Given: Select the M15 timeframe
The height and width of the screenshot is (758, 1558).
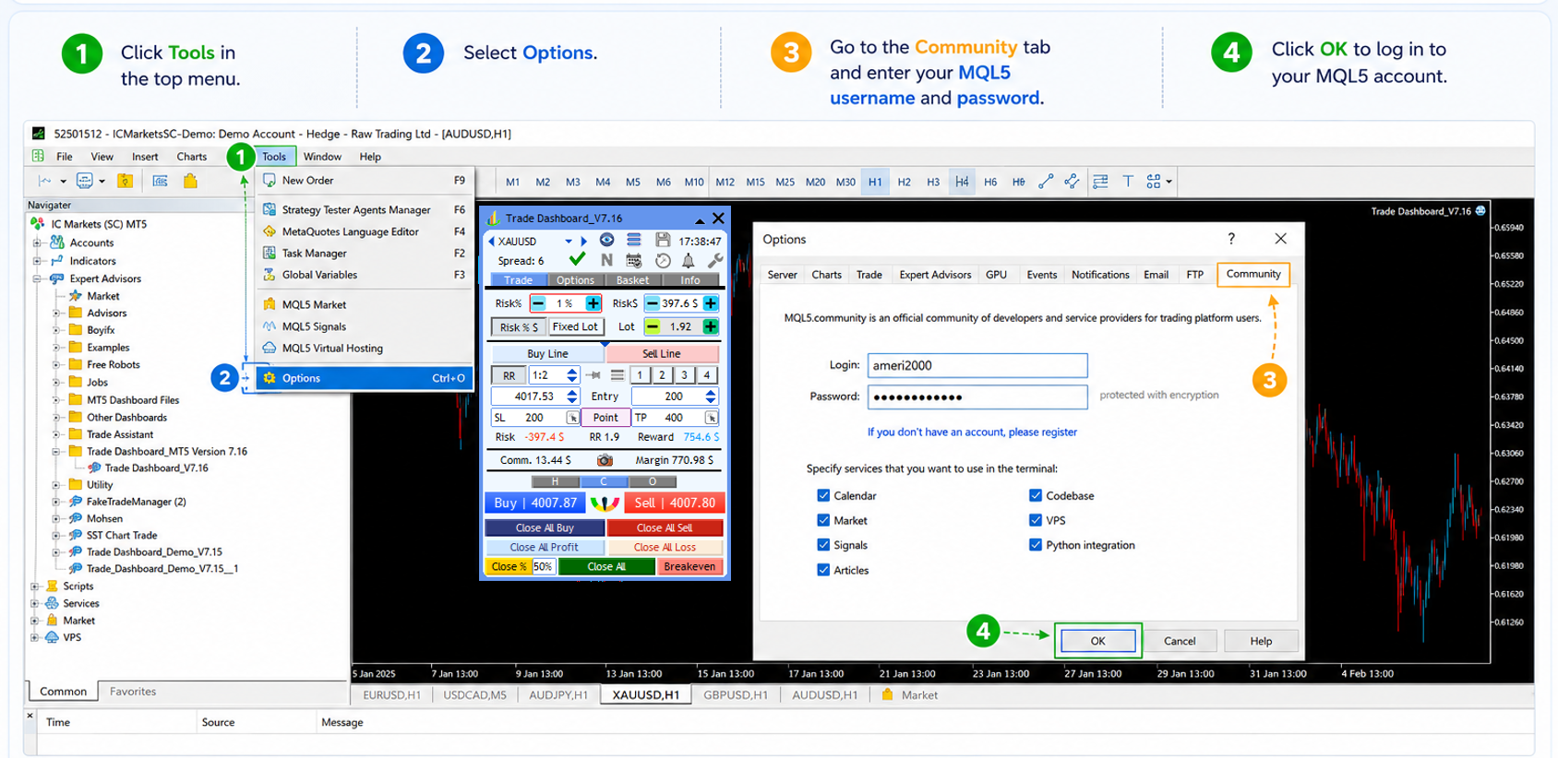Looking at the screenshot, I should pos(755,182).
